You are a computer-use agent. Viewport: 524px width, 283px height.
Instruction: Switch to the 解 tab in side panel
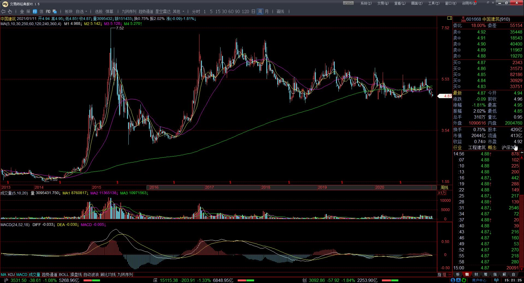pos(504,275)
